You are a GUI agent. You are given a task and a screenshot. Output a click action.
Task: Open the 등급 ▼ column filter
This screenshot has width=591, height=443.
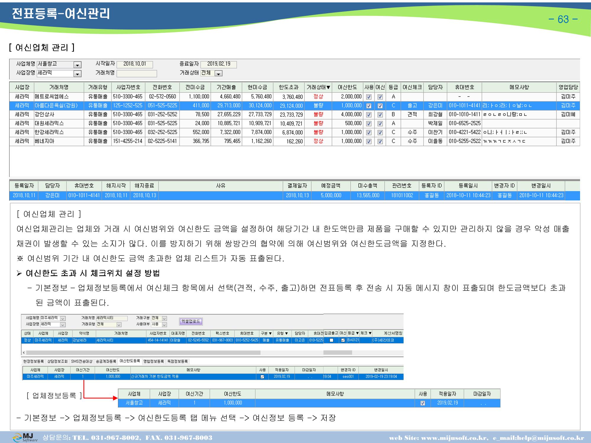tap(353, 333)
